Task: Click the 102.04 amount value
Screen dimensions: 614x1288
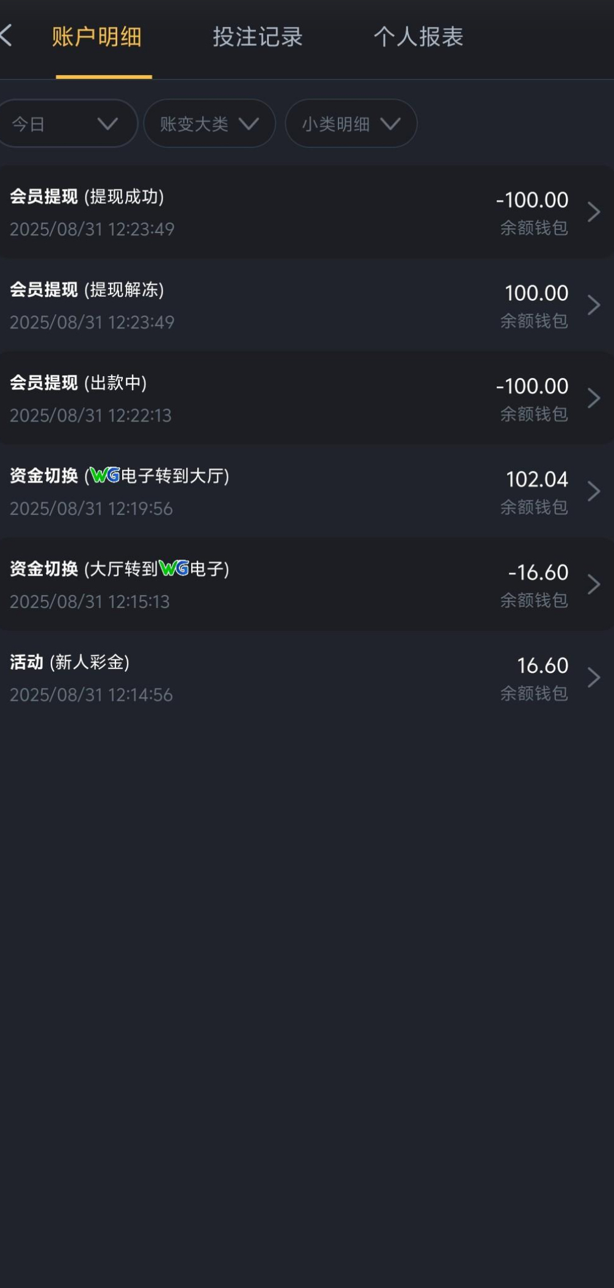Action: 536,479
